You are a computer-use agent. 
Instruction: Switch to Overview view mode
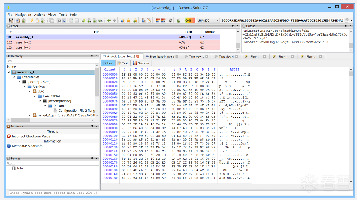(x=141, y=63)
